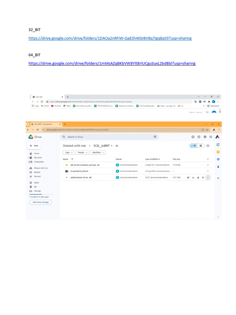Open YouTube bookmark in upper browser
The image size is (236, 315).
point(56,106)
